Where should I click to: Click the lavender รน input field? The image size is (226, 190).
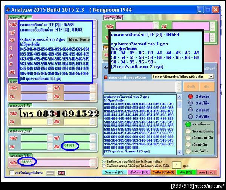coord(34,97)
